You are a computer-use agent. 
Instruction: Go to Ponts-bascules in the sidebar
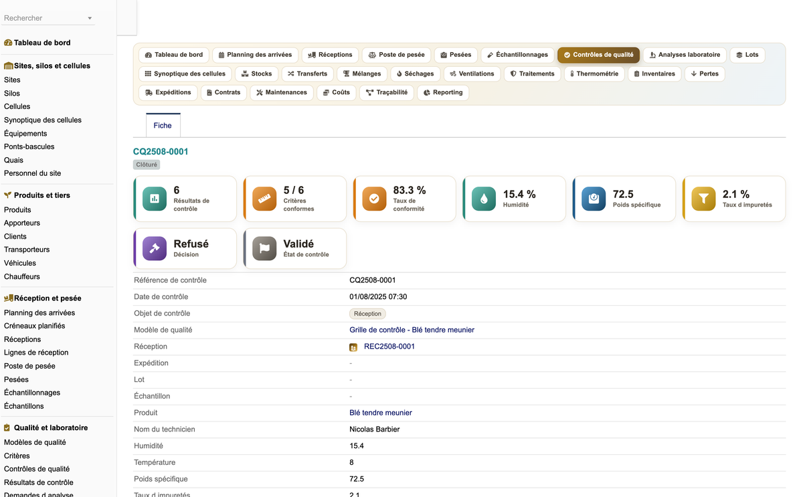[x=29, y=146]
